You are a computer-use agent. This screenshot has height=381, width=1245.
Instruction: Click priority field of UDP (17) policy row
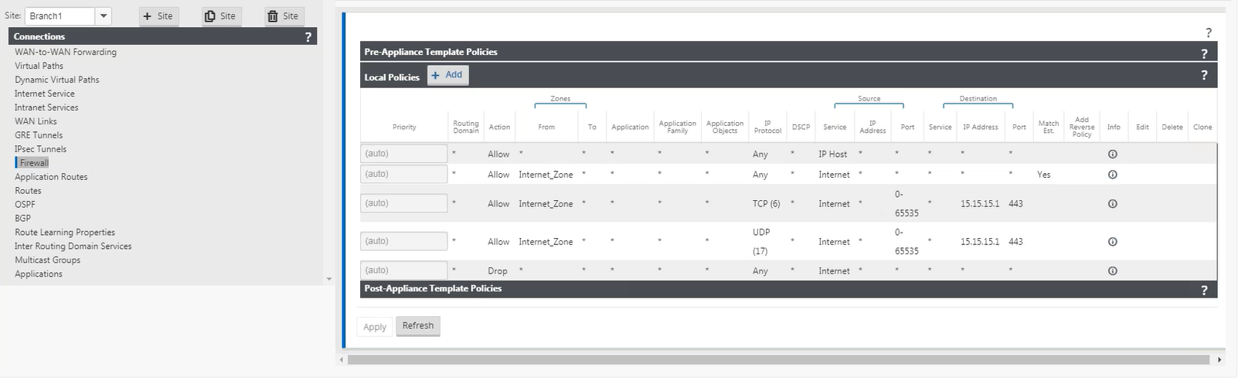coord(403,241)
